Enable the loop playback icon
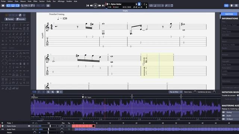The height and width of the screenshot is (134, 239). coord(151,6)
